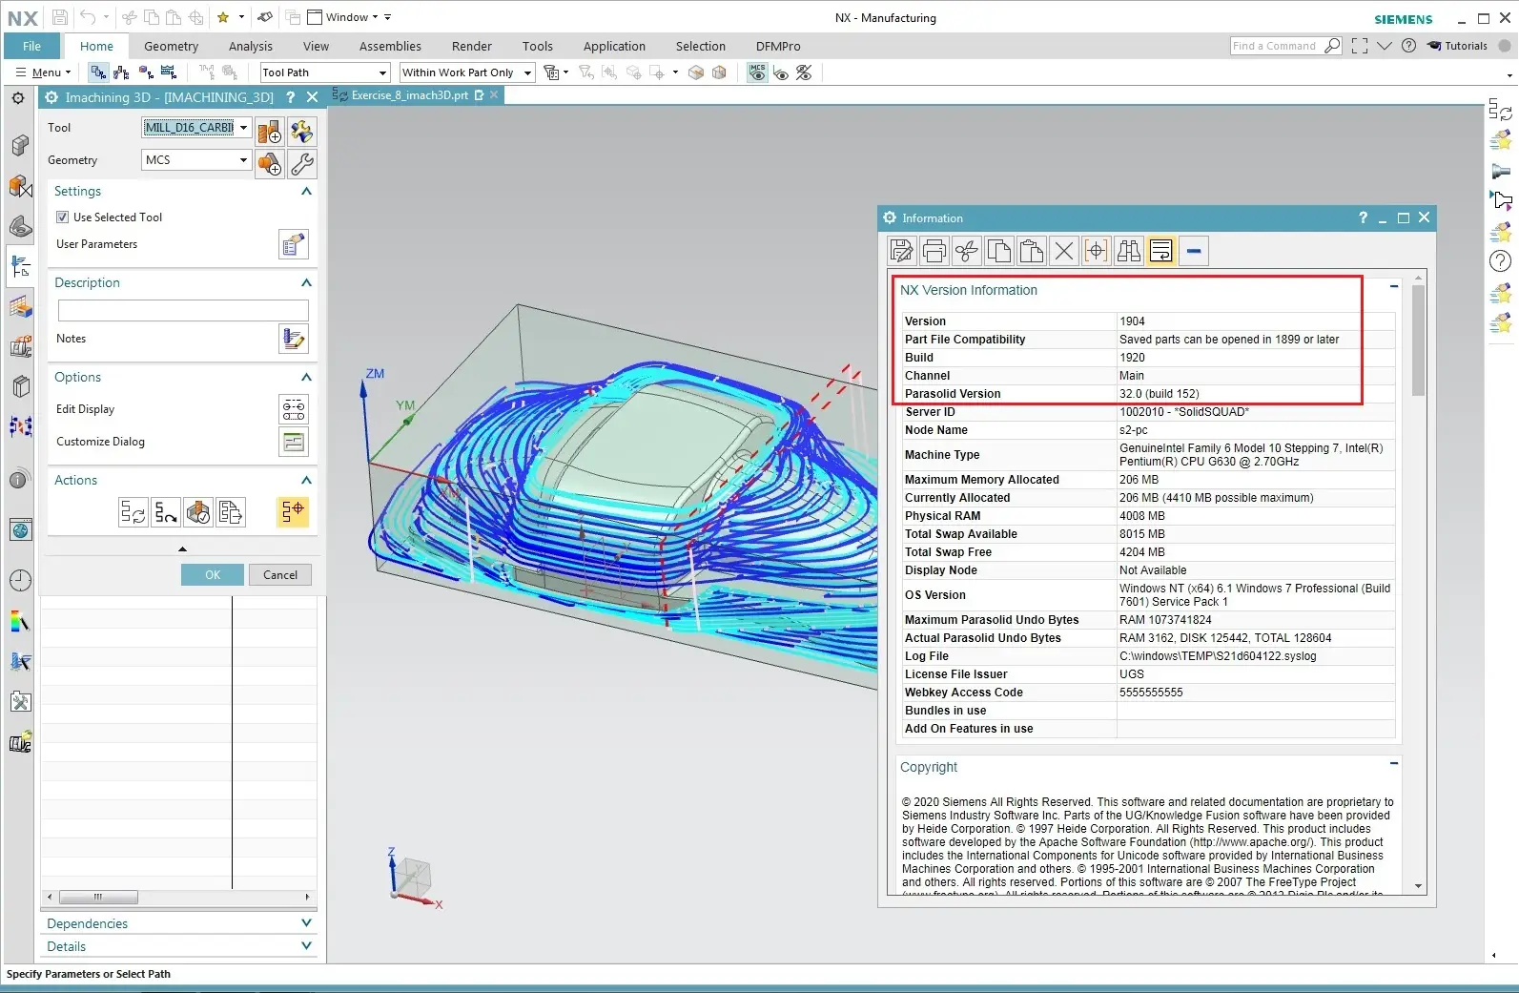Click the Delete X icon in Information toolbar
Image resolution: width=1519 pixels, height=993 pixels.
[1064, 251]
